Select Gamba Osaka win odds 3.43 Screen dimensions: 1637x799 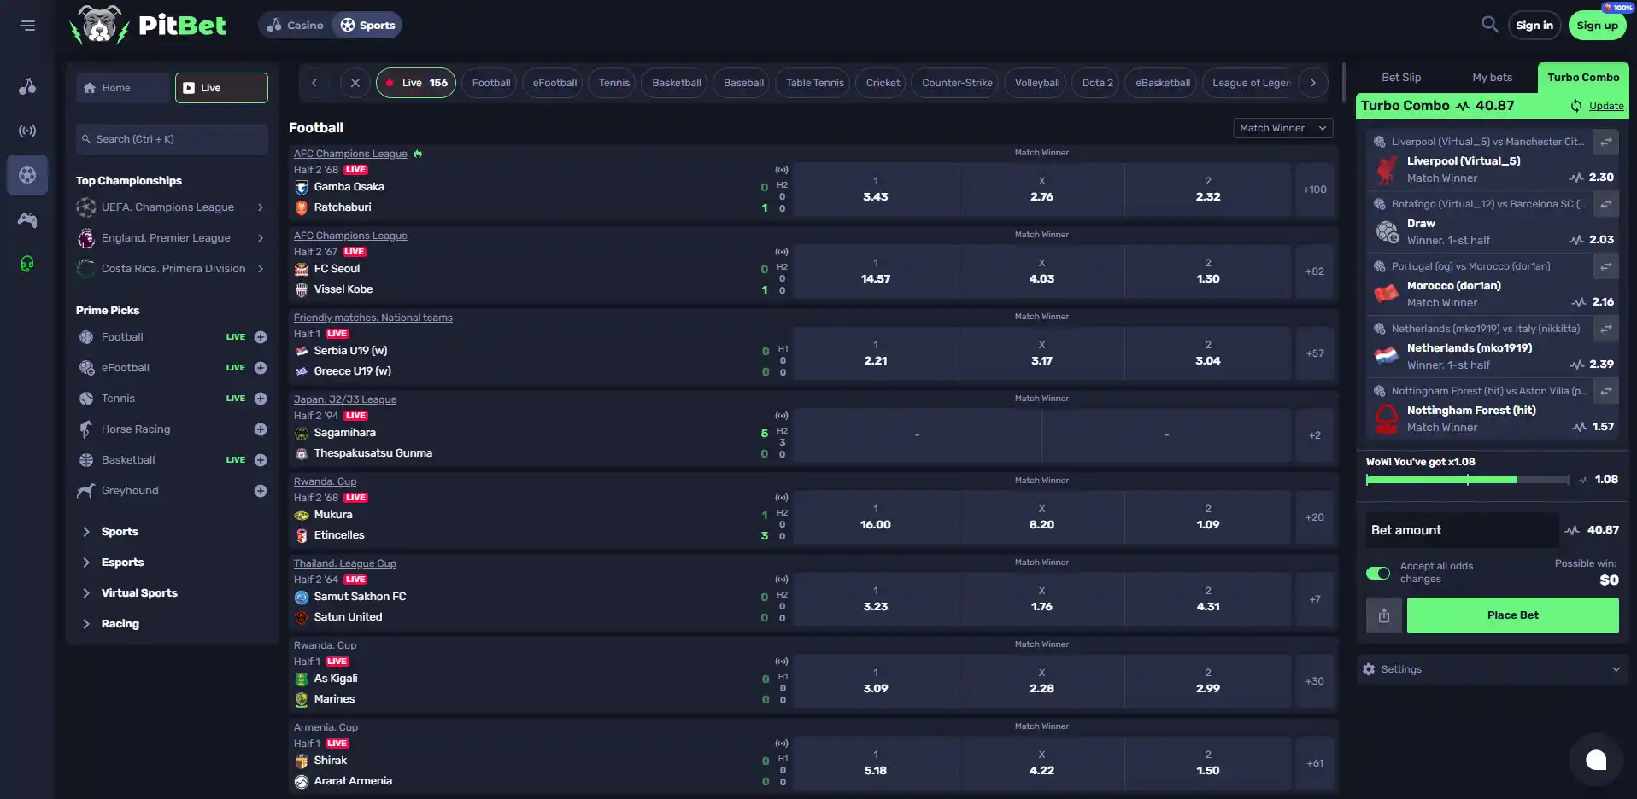[x=876, y=190]
